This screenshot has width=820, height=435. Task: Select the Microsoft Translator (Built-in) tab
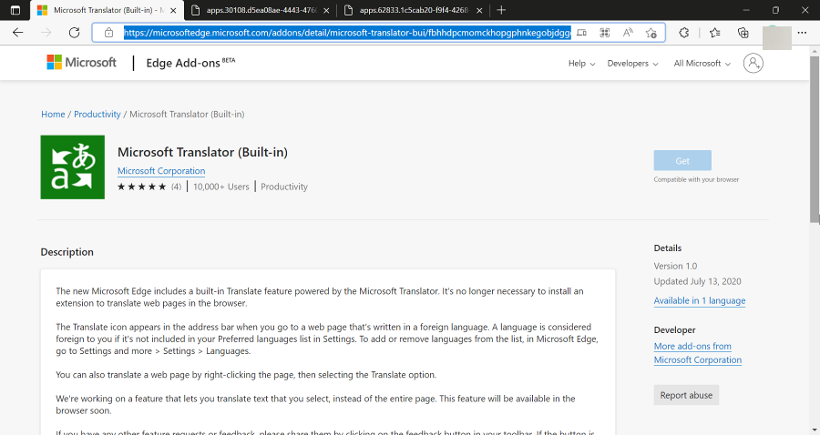(108, 10)
